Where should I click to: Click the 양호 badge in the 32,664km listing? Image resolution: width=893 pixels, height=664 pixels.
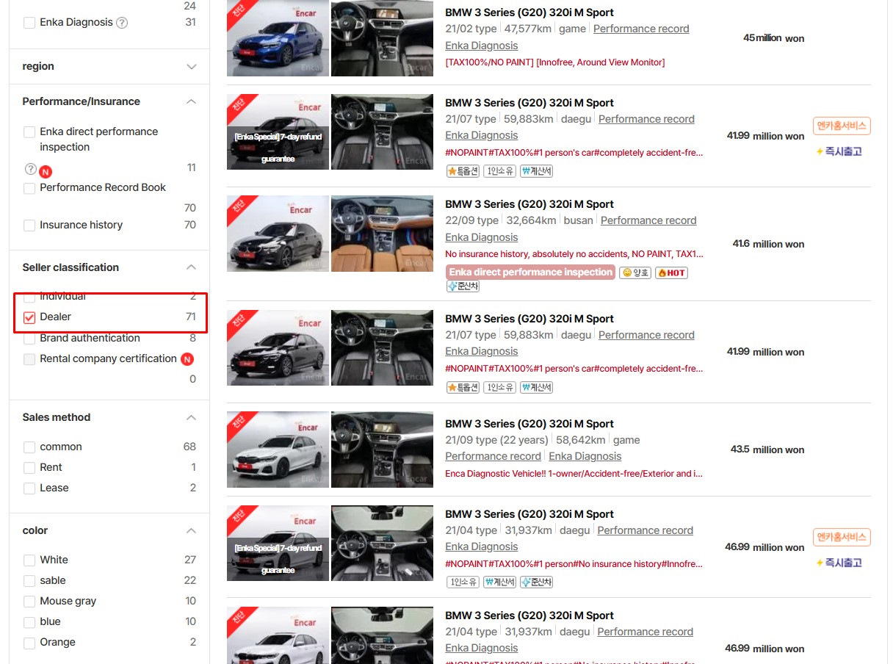point(635,273)
